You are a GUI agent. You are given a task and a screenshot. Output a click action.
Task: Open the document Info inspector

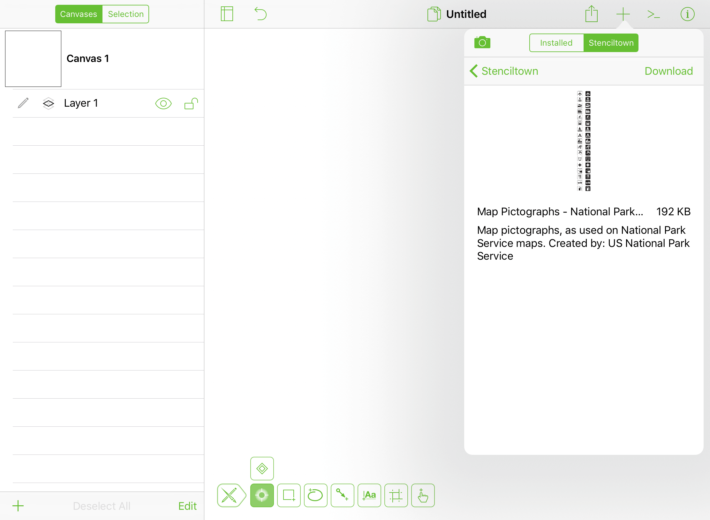coord(688,14)
